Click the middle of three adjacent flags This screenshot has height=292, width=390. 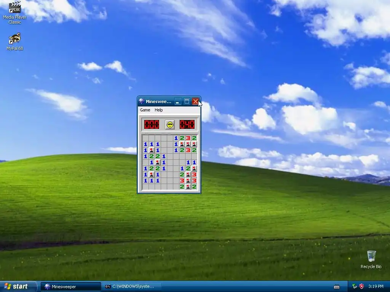pos(188,144)
